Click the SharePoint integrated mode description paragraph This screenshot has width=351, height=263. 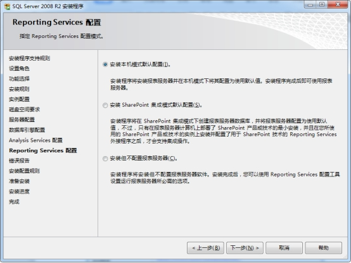click(224, 131)
